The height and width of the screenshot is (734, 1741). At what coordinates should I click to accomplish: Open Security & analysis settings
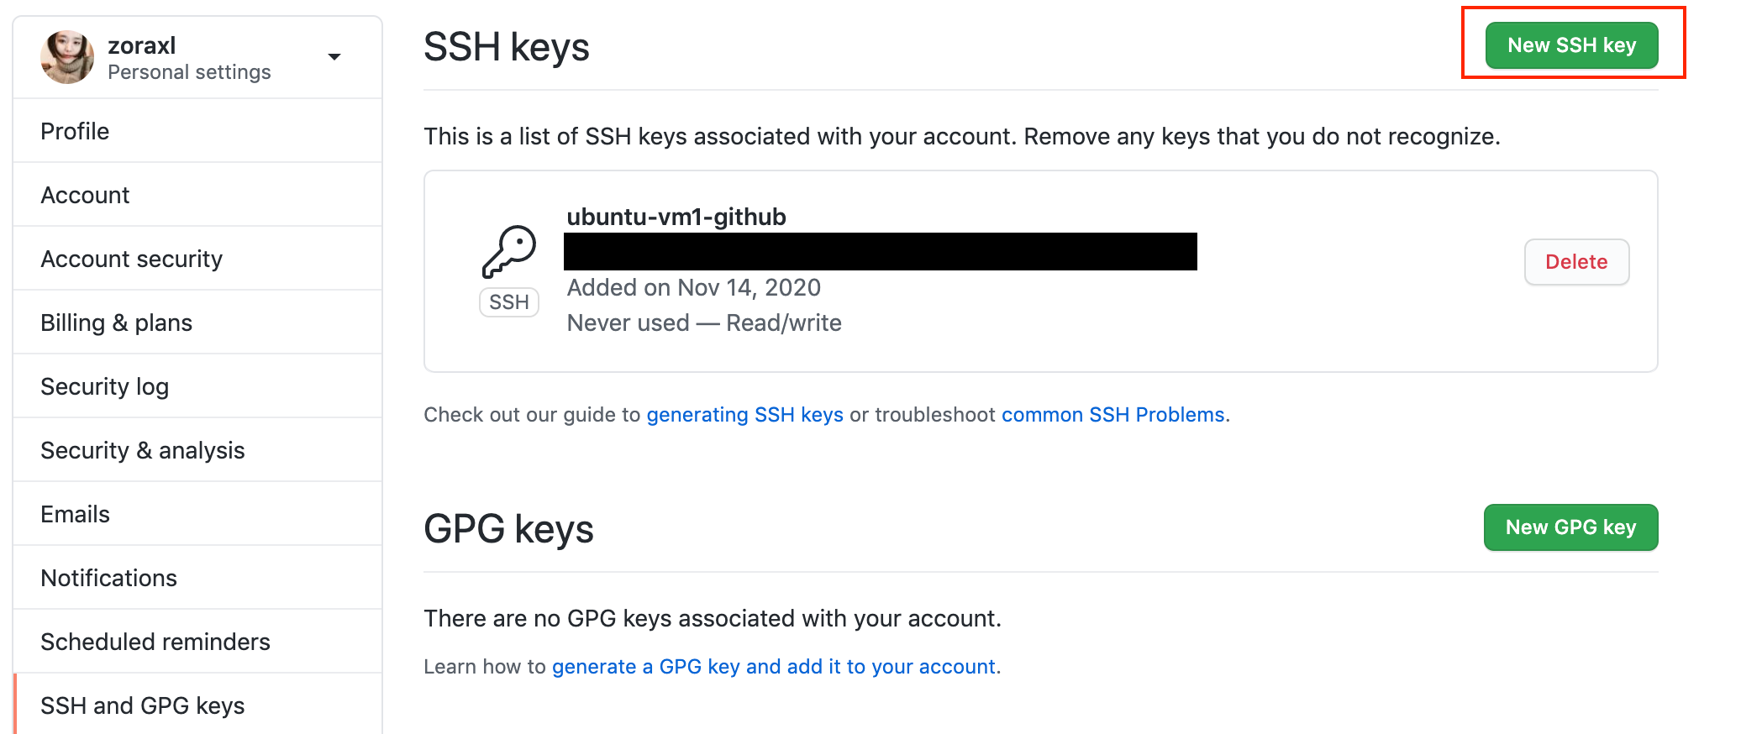point(198,450)
